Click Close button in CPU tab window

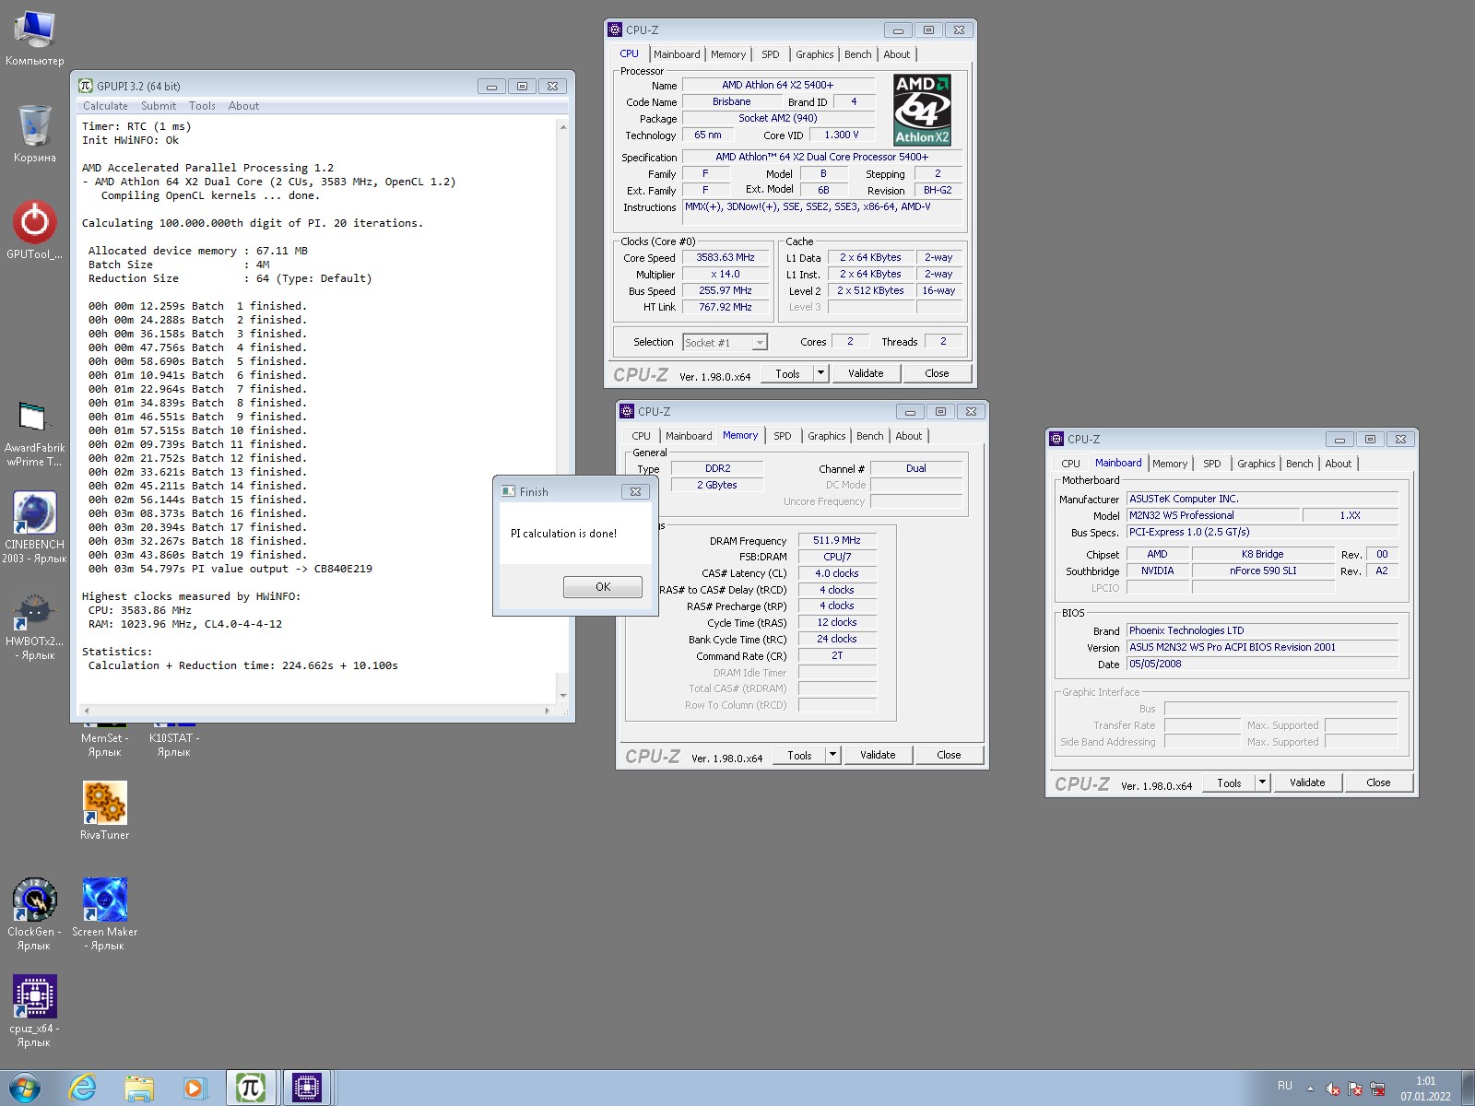click(x=937, y=373)
